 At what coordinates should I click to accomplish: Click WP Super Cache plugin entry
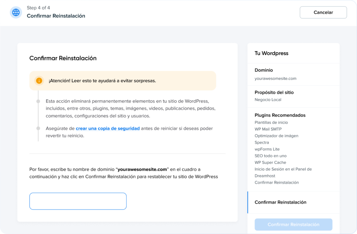270,163
